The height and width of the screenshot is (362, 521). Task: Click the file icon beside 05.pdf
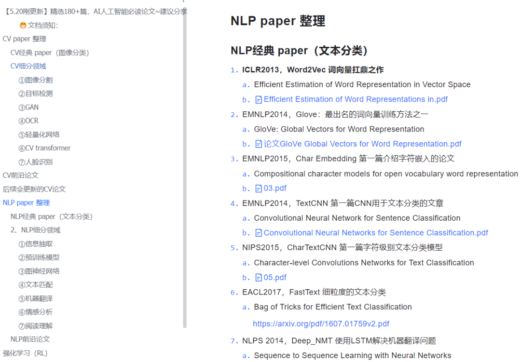click(259, 278)
